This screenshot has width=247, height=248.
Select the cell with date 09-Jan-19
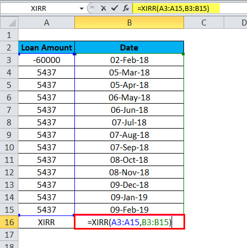[129, 197]
